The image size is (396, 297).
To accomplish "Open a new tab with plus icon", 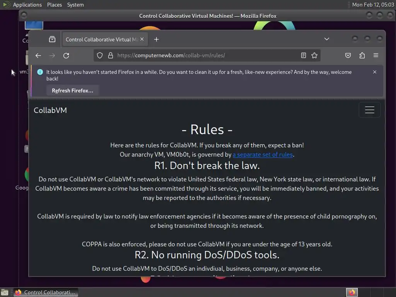I will pos(156,39).
